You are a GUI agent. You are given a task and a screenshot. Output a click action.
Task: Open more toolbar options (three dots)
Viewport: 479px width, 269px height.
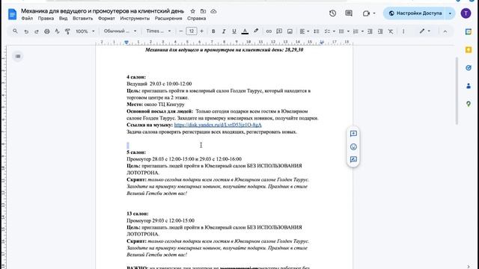pyautogui.click(x=403, y=31)
